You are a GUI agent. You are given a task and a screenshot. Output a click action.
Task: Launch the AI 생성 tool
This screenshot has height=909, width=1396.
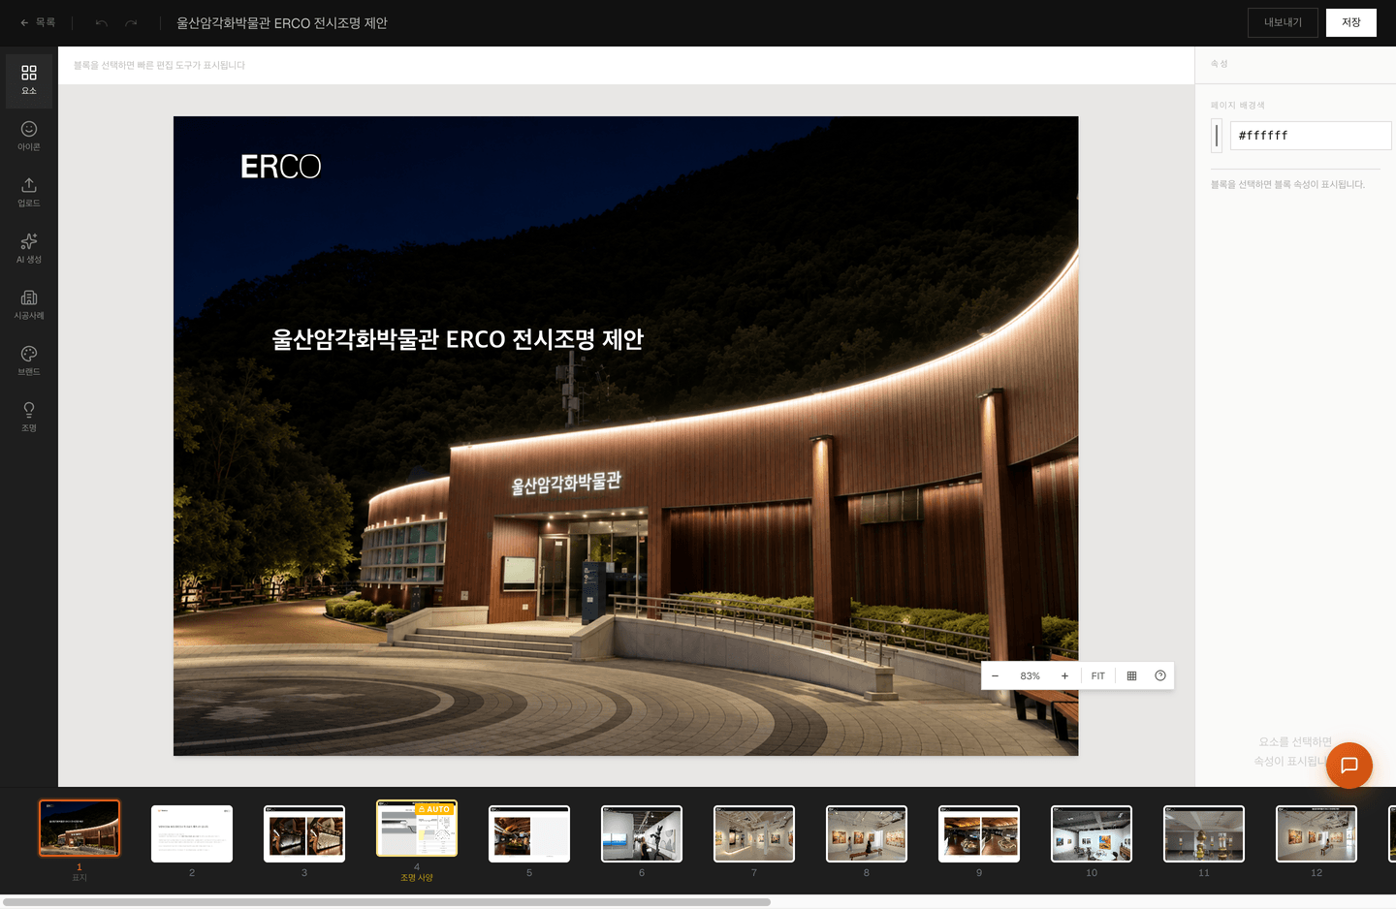pyautogui.click(x=29, y=249)
